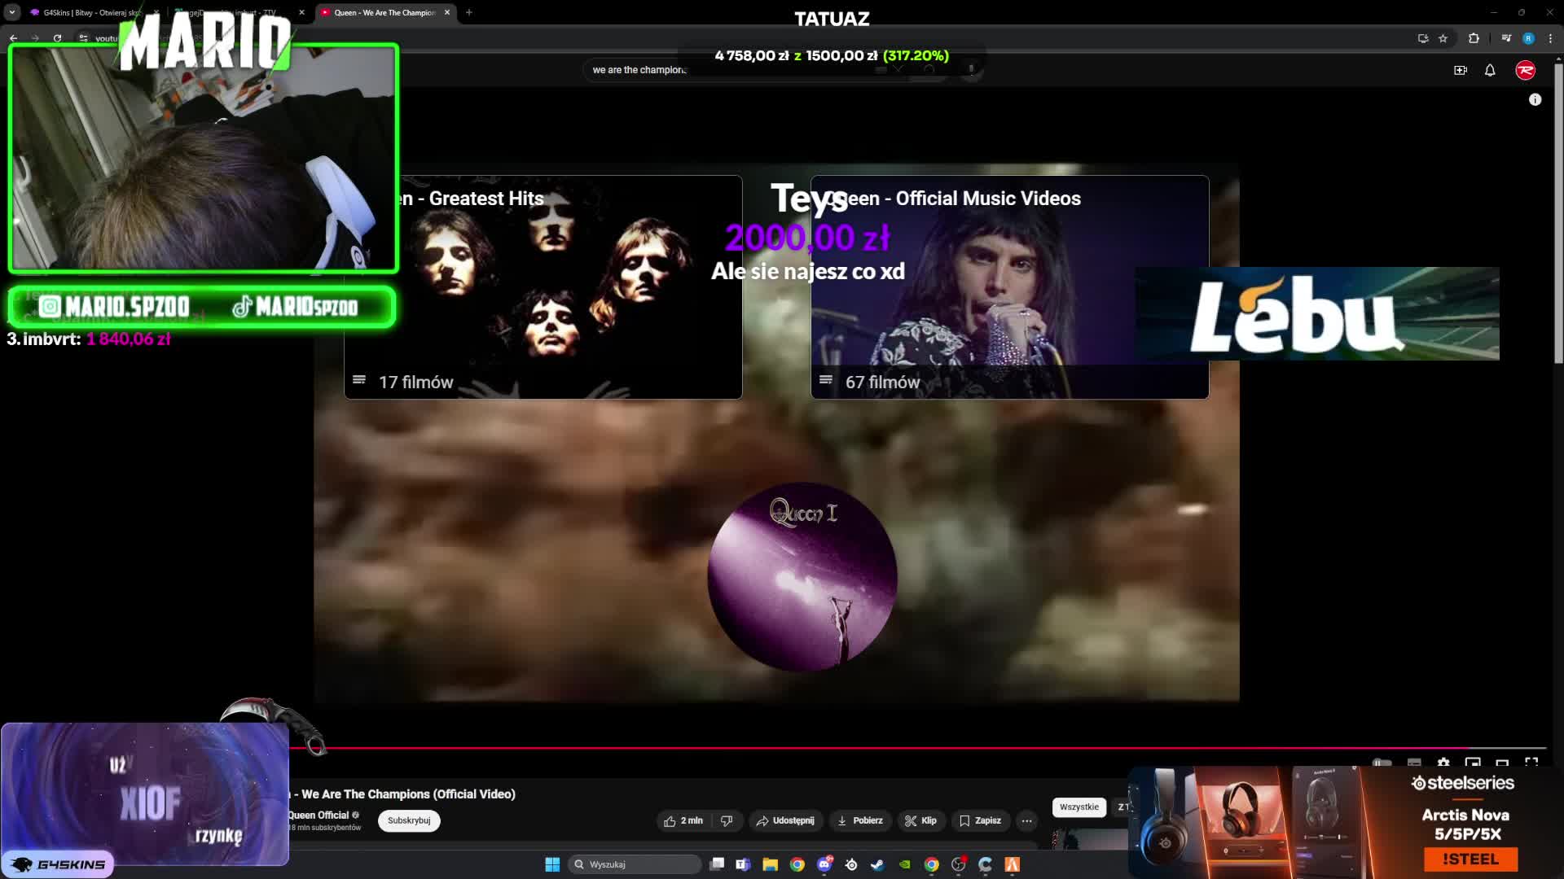Image resolution: width=1564 pixels, height=879 pixels.
Task: Click the Wyszukaj taskbar search box
Action: (635, 864)
